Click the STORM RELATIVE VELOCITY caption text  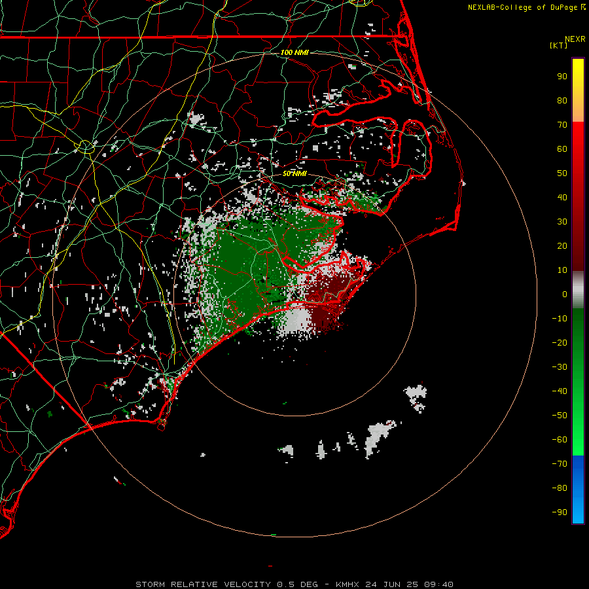coord(203,584)
